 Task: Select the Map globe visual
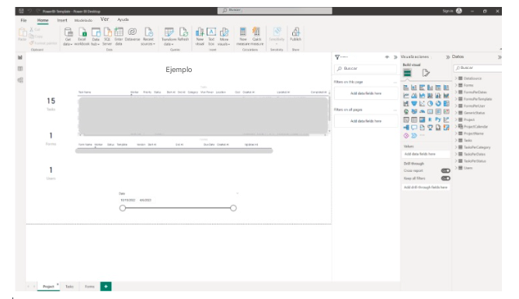tap(406, 112)
